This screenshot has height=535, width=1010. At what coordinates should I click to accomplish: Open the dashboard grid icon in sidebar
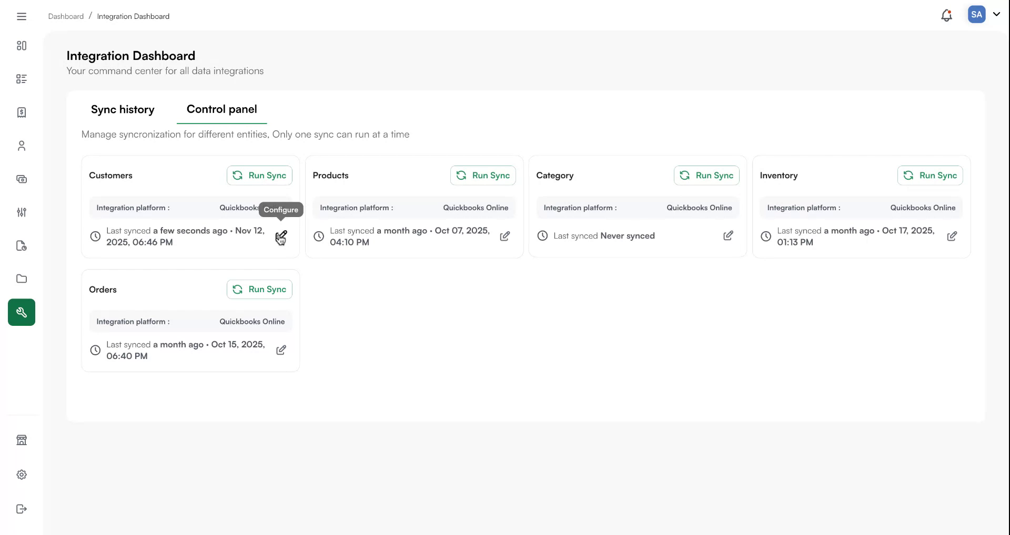[22, 46]
